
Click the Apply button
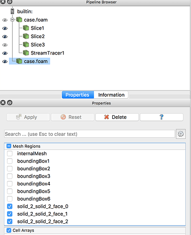(28, 117)
